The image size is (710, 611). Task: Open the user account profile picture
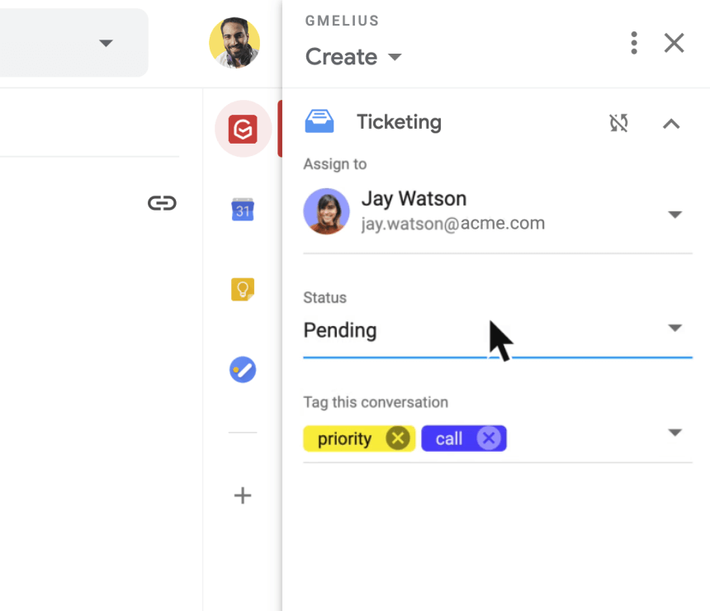(234, 43)
